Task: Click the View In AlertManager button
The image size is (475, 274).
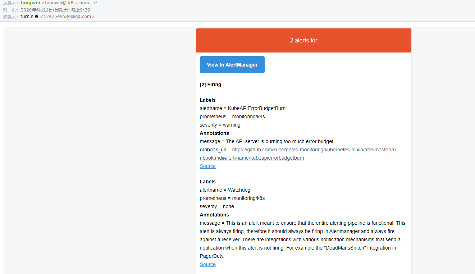Action: click(232, 65)
